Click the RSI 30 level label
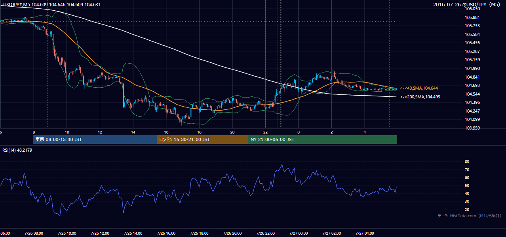 [x=467, y=201]
